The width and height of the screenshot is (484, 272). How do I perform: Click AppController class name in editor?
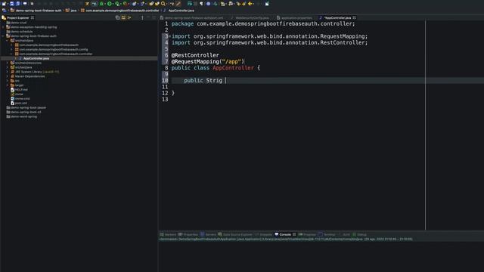click(x=233, y=68)
